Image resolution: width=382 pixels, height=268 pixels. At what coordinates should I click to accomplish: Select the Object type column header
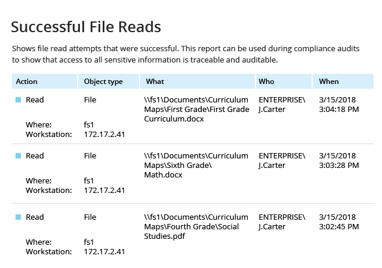(x=109, y=82)
